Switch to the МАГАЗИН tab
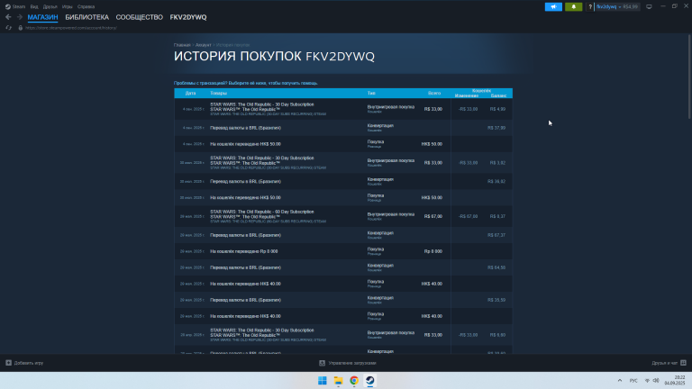692x389 pixels. pos(43,17)
